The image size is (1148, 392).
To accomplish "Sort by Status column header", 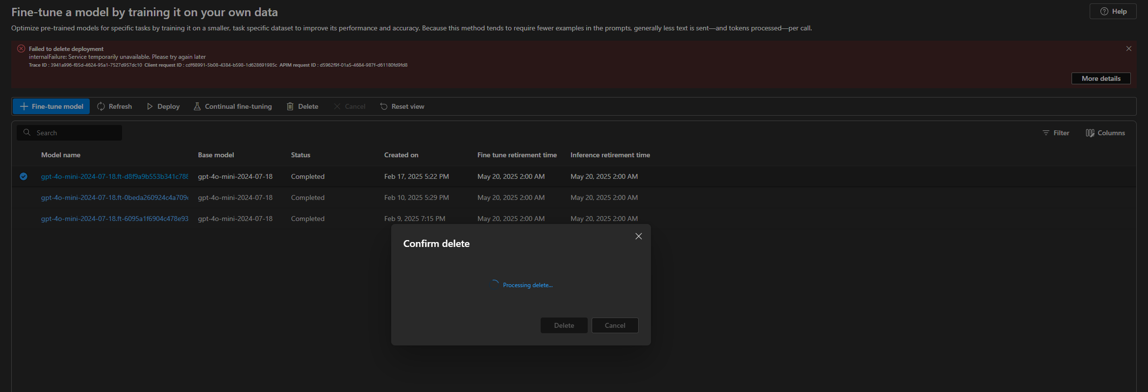I will click(300, 155).
